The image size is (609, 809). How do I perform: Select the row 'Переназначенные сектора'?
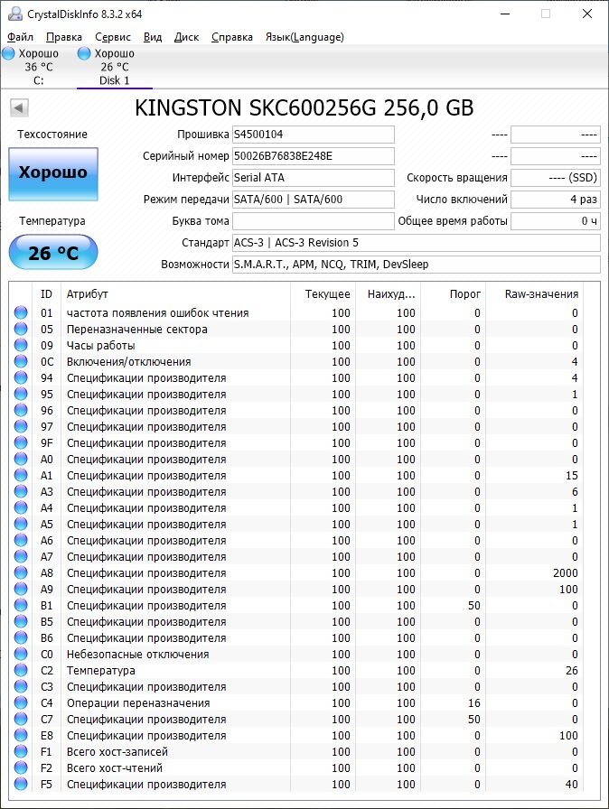pyautogui.click(x=297, y=329)
